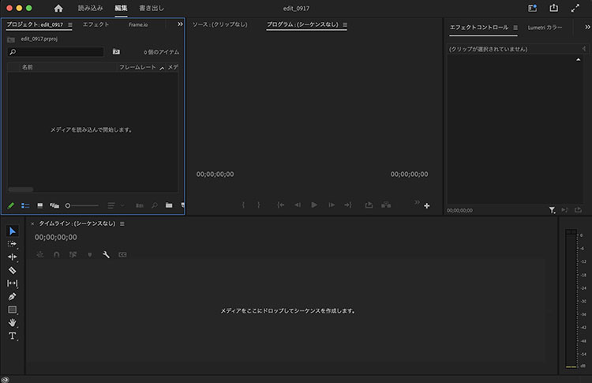592x383 pixels.
Task: Open timeline display settings wrench
Action: click(x=106, y=254)
